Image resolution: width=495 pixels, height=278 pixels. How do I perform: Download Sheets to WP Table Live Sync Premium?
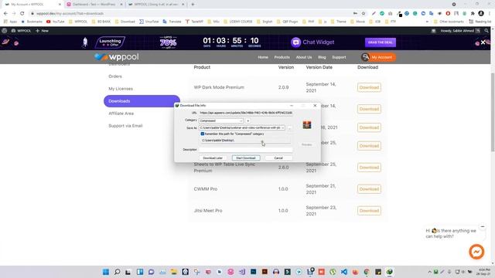369,168
